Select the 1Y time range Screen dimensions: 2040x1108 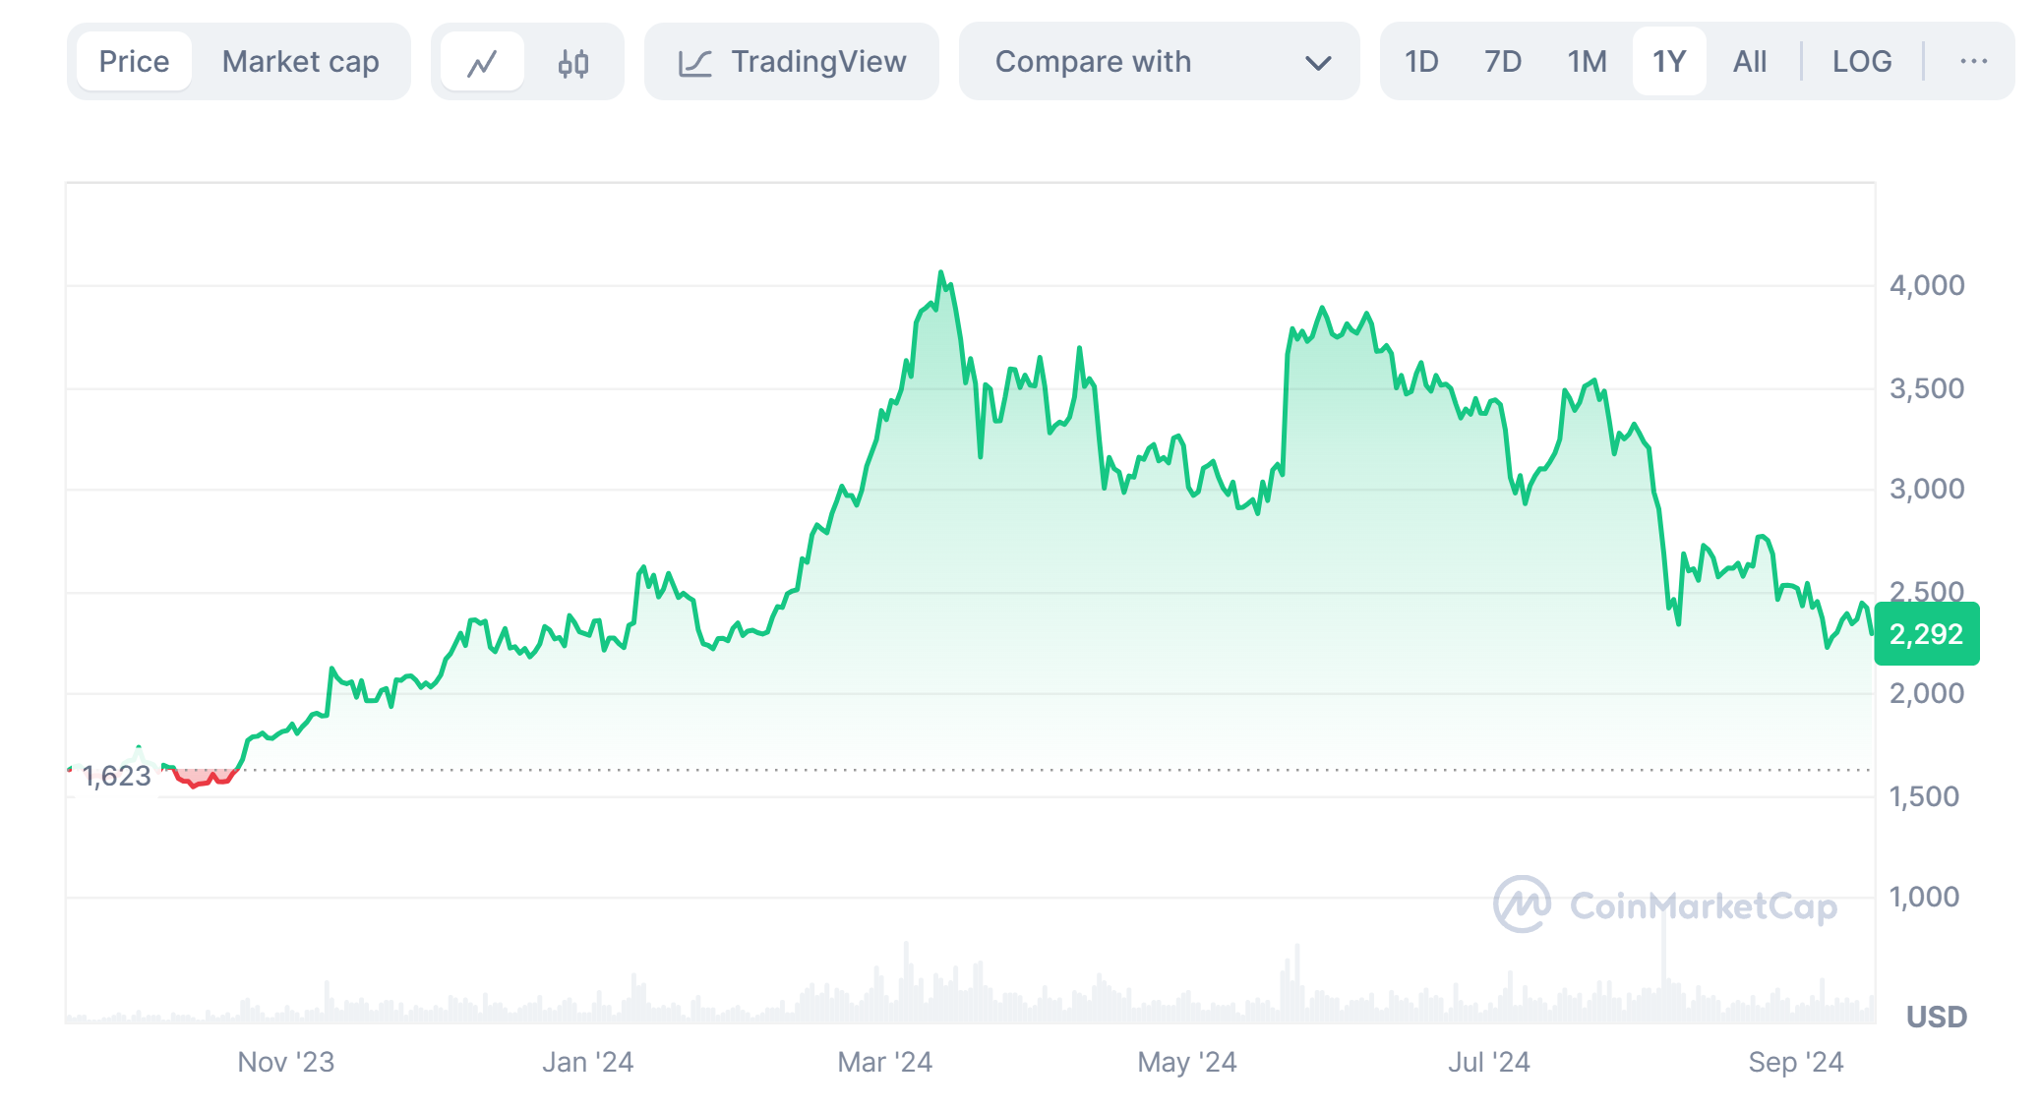point(1669,62)
